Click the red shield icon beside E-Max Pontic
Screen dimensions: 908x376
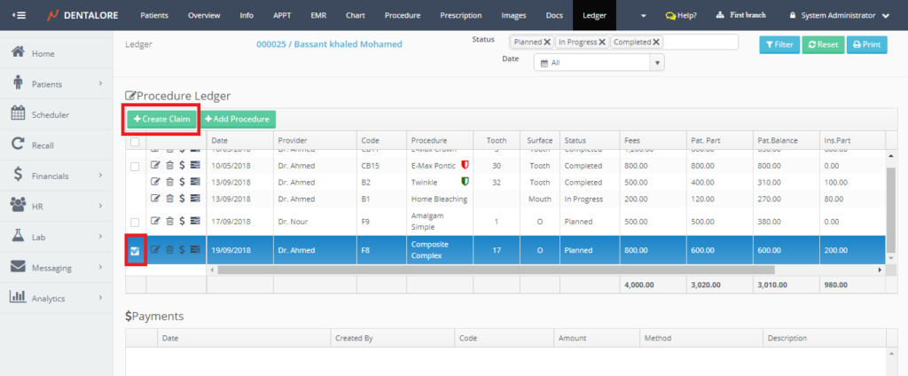[x=466, y=165]
